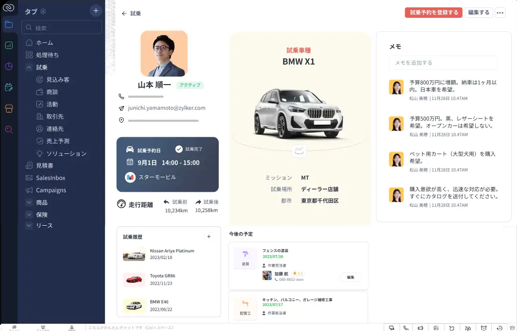The height and width of the screenshot is (331, 517).
Task: Add test-drive history with the plus icon
Action: (x=209, y=237)
